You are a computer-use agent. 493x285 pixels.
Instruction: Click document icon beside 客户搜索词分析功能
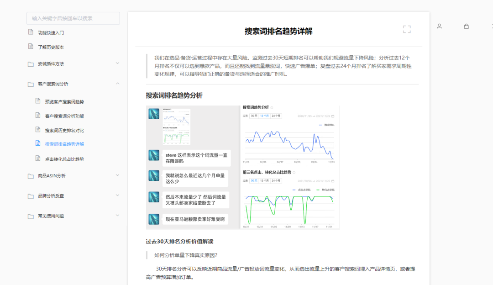pos(38,116)
